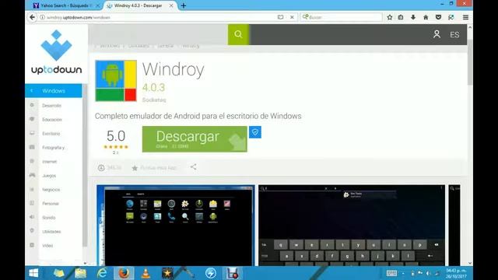Viewport: 498px width, 280px height.
Task: Open the Escritorio category
Action: click(51, 134)
